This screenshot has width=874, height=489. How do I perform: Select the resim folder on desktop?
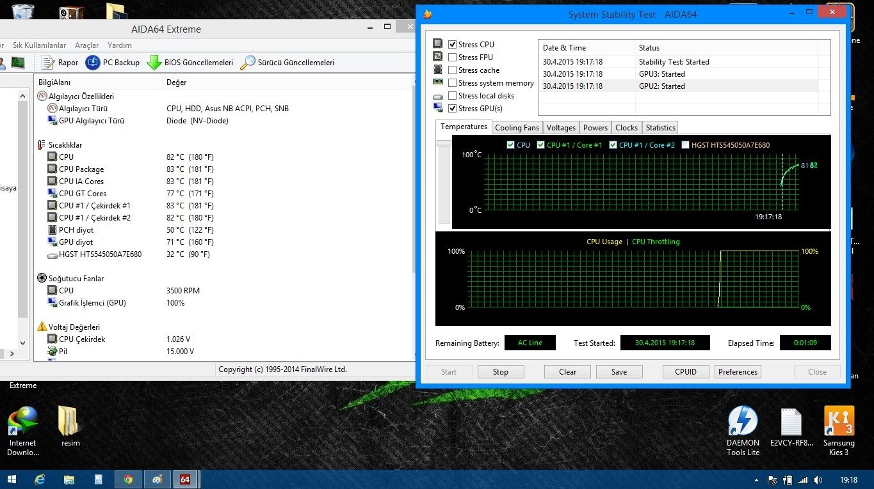(70, 426)
